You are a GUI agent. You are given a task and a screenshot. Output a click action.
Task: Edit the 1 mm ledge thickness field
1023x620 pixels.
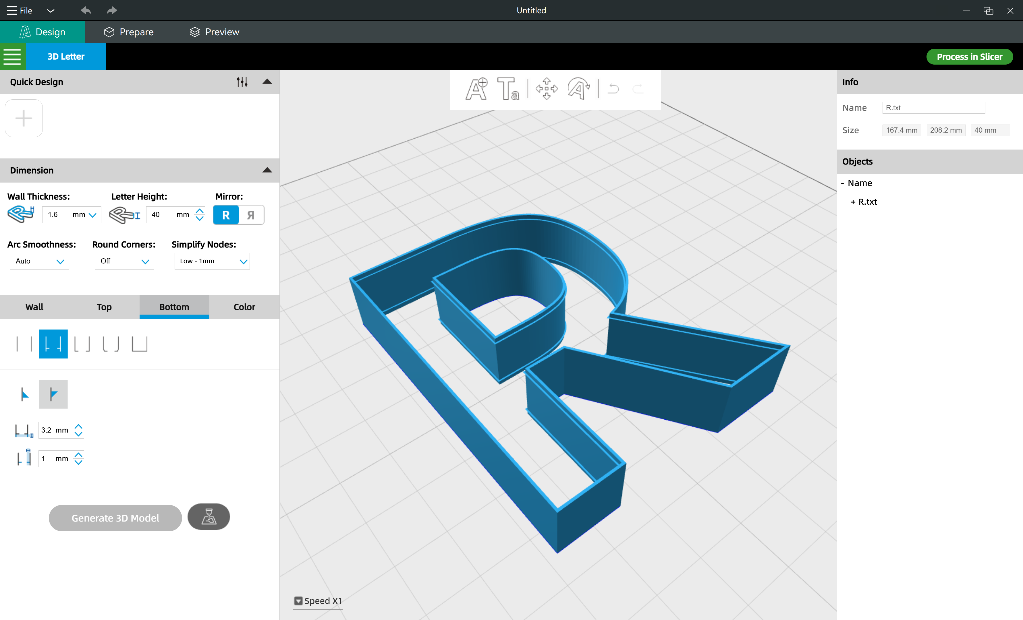tap(55, 459)
